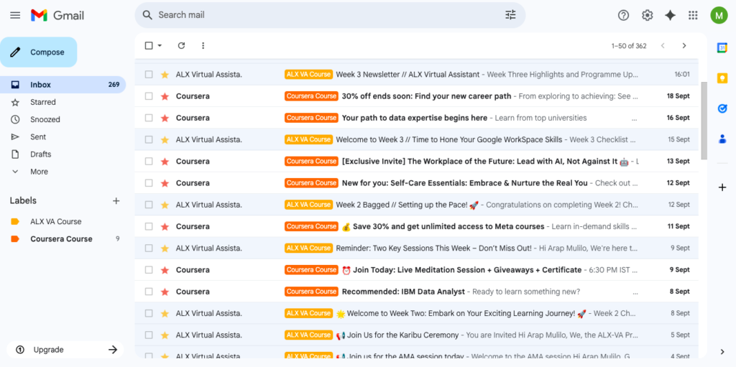Tick the select-all checkbox in toolbar

coord(149,45)
